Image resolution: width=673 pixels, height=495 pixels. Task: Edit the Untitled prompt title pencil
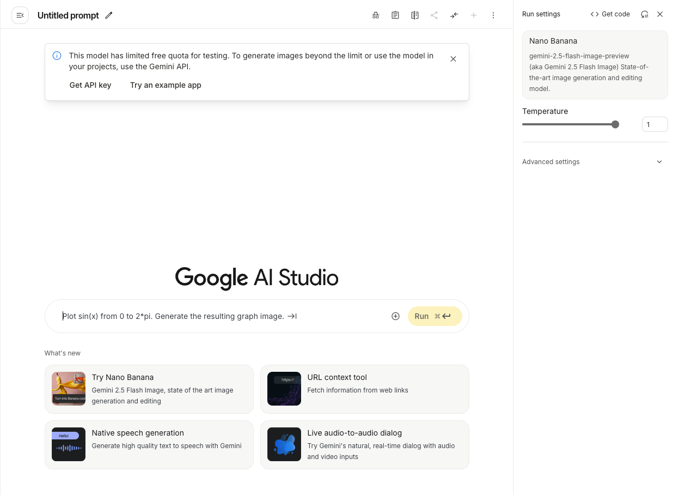point(109,15)
